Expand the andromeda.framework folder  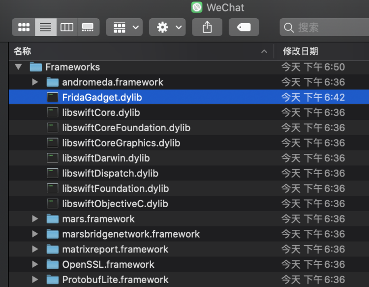point(35,82)
